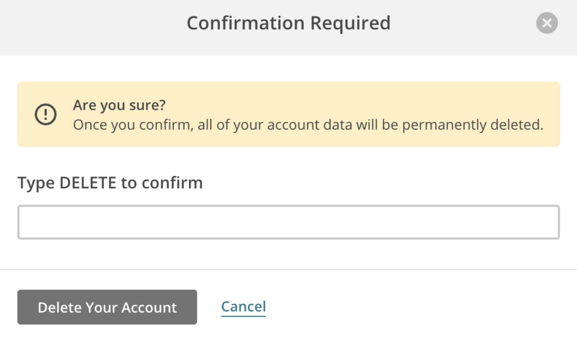Click the "Type DELETE to confirm" label
The width and height of the screenshot is (577, 342).
coord(110,183)
